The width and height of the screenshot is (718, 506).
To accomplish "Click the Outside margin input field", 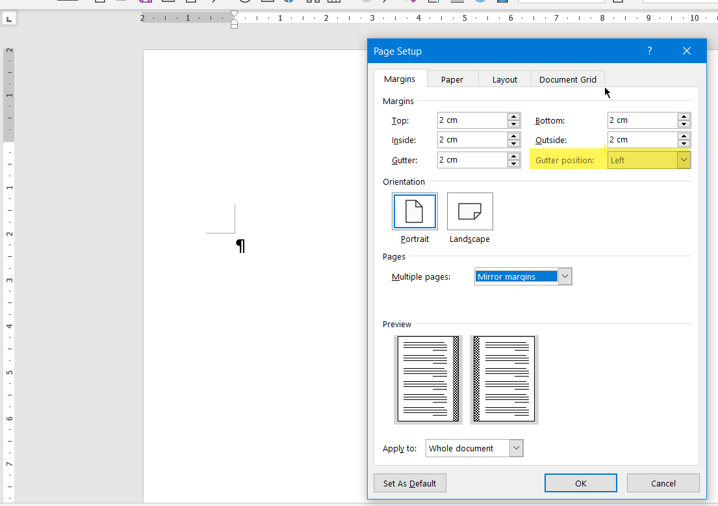I will tap(643, 140).
